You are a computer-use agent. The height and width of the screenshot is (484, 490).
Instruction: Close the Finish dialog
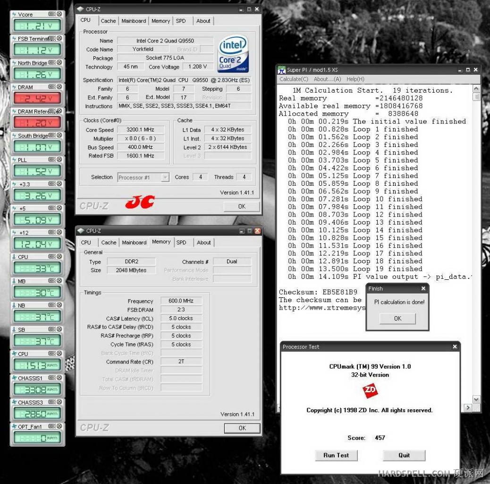(423, 288)
